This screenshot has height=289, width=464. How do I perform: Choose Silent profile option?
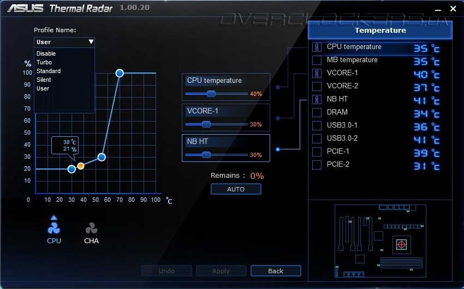[44, 80]
